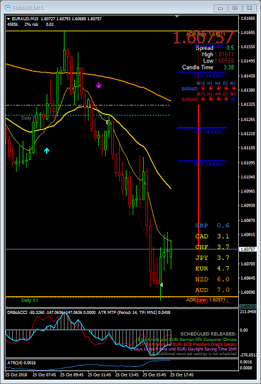Image resolution: width=261 pixels, height=384 pixels.
Task: Minimize the EURAUD,M15 chart window
Action: tap(220, 8)
